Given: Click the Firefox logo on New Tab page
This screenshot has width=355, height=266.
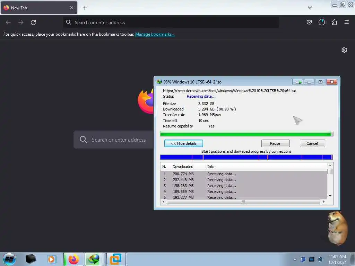Looking at the screenshot, I should click(146, 101).
